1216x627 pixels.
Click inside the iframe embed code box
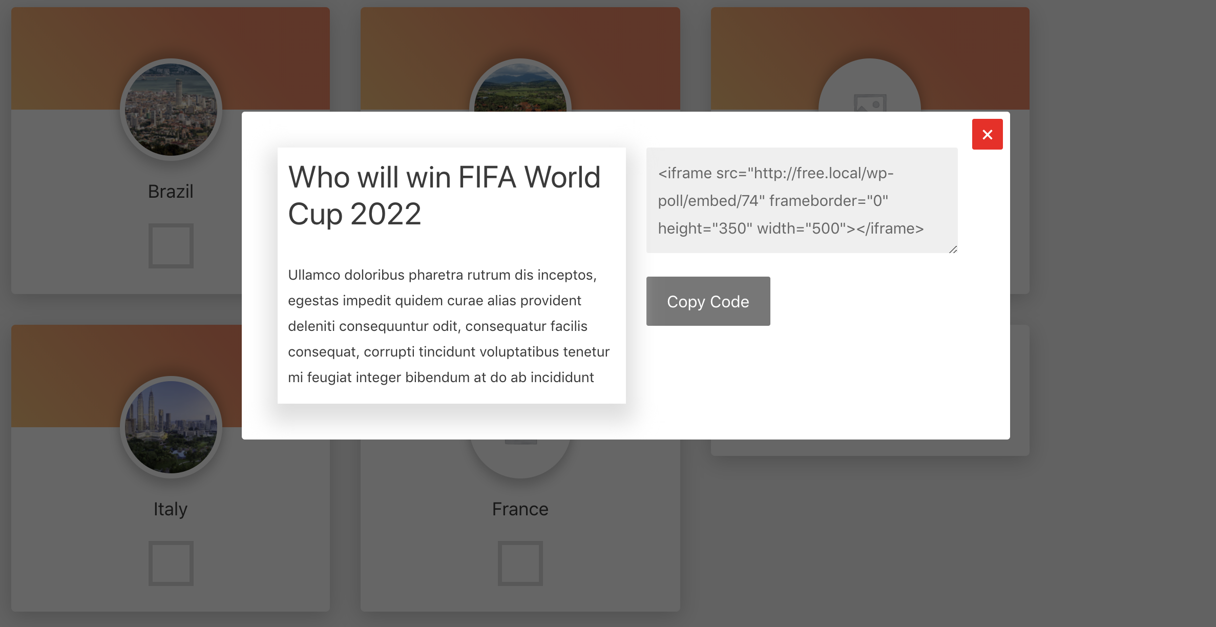tap(801, 200)
